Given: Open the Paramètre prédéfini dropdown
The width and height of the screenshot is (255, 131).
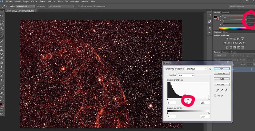Looking at the screenshot, I should click(x=196, y=69).
